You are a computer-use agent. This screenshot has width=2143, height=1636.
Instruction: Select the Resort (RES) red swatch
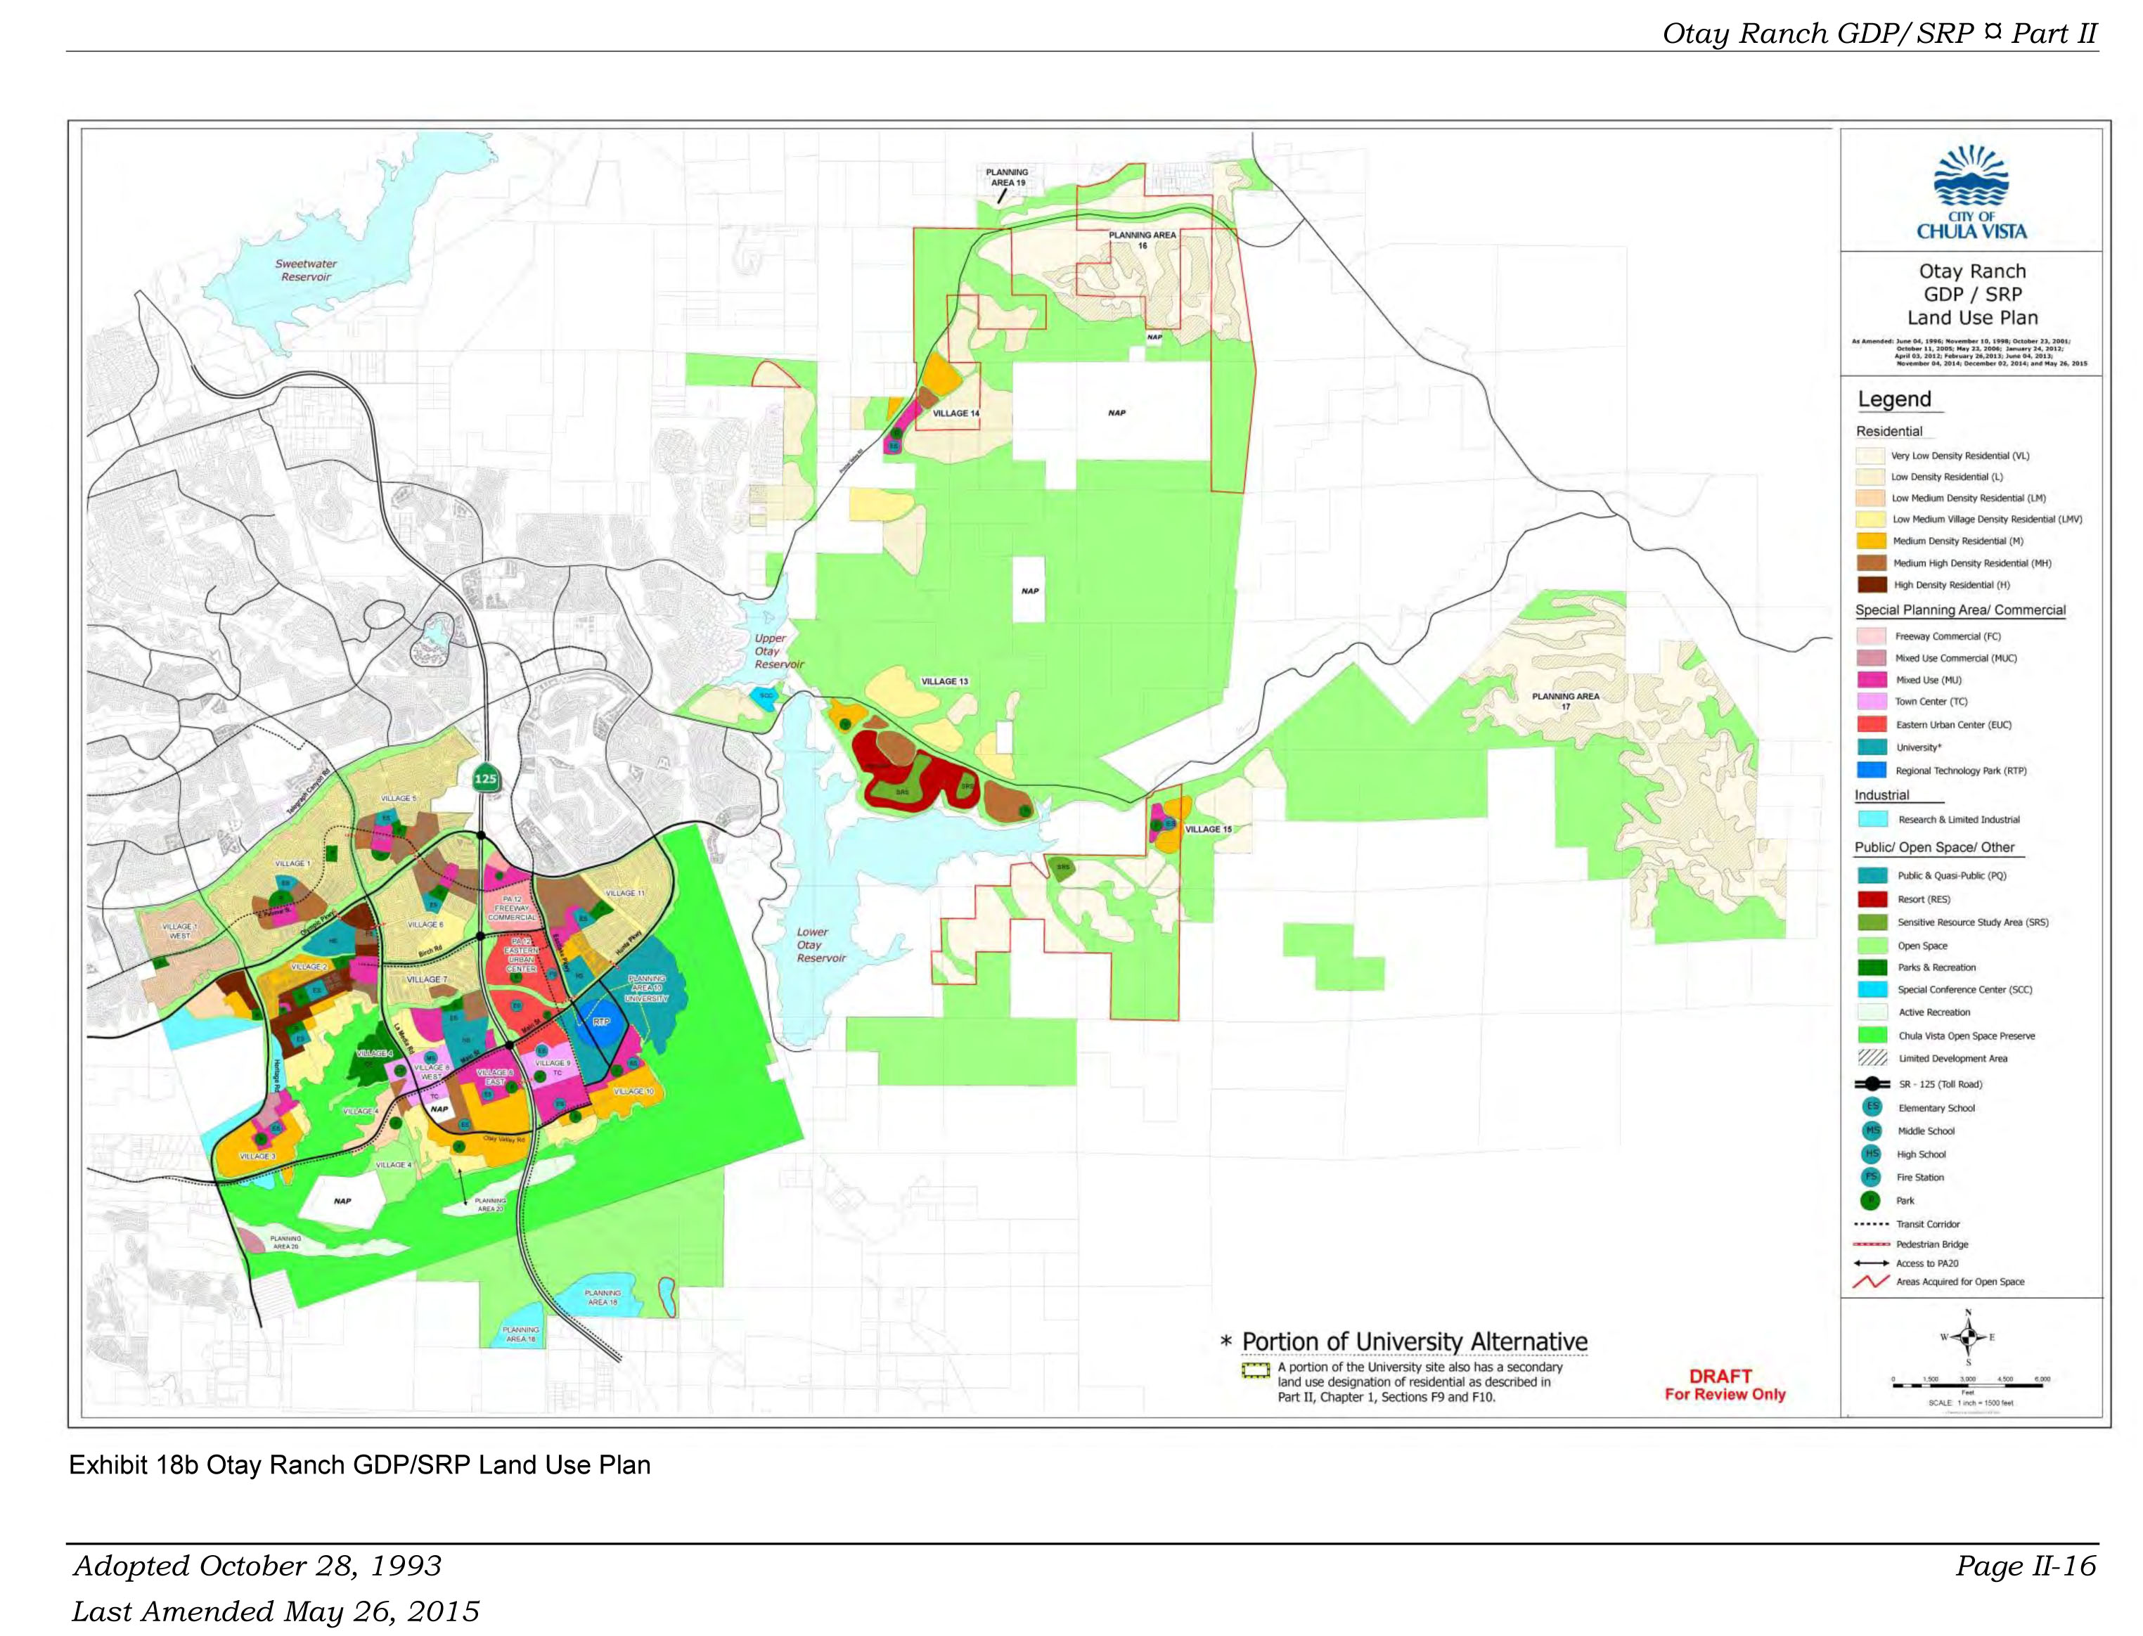(x=1872, y=898)
